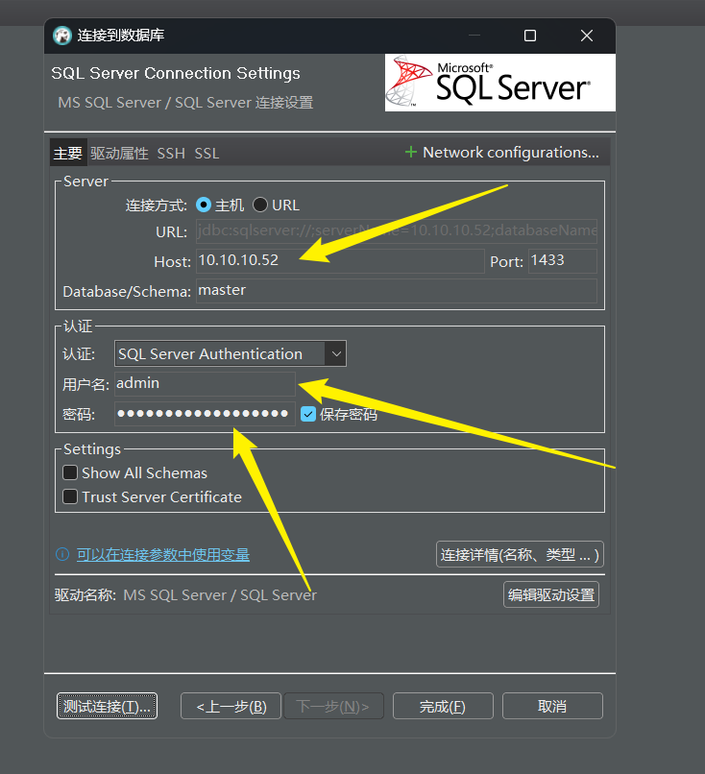Switch to the 驱动属性 tab
This screenshot has width=705, height=774.
(119, 153)
